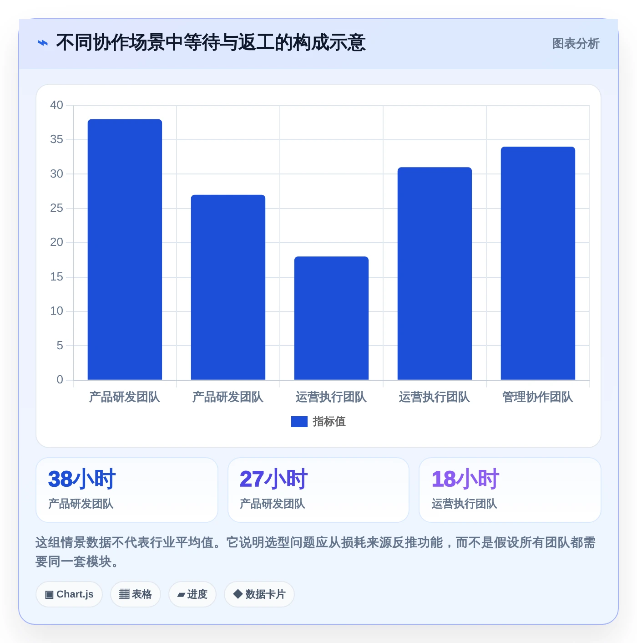
Task: Click the square icon in Chart.js chip
Action: click(x=49, y=595)
